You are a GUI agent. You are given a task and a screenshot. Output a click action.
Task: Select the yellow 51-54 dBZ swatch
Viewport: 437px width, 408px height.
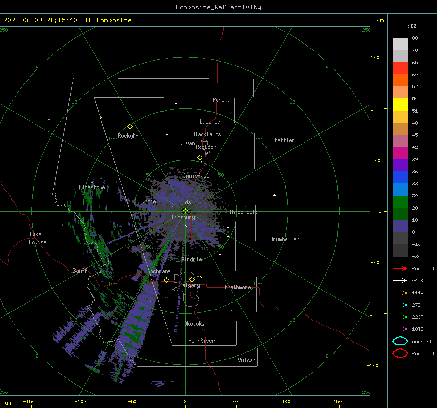coord(400,105)
